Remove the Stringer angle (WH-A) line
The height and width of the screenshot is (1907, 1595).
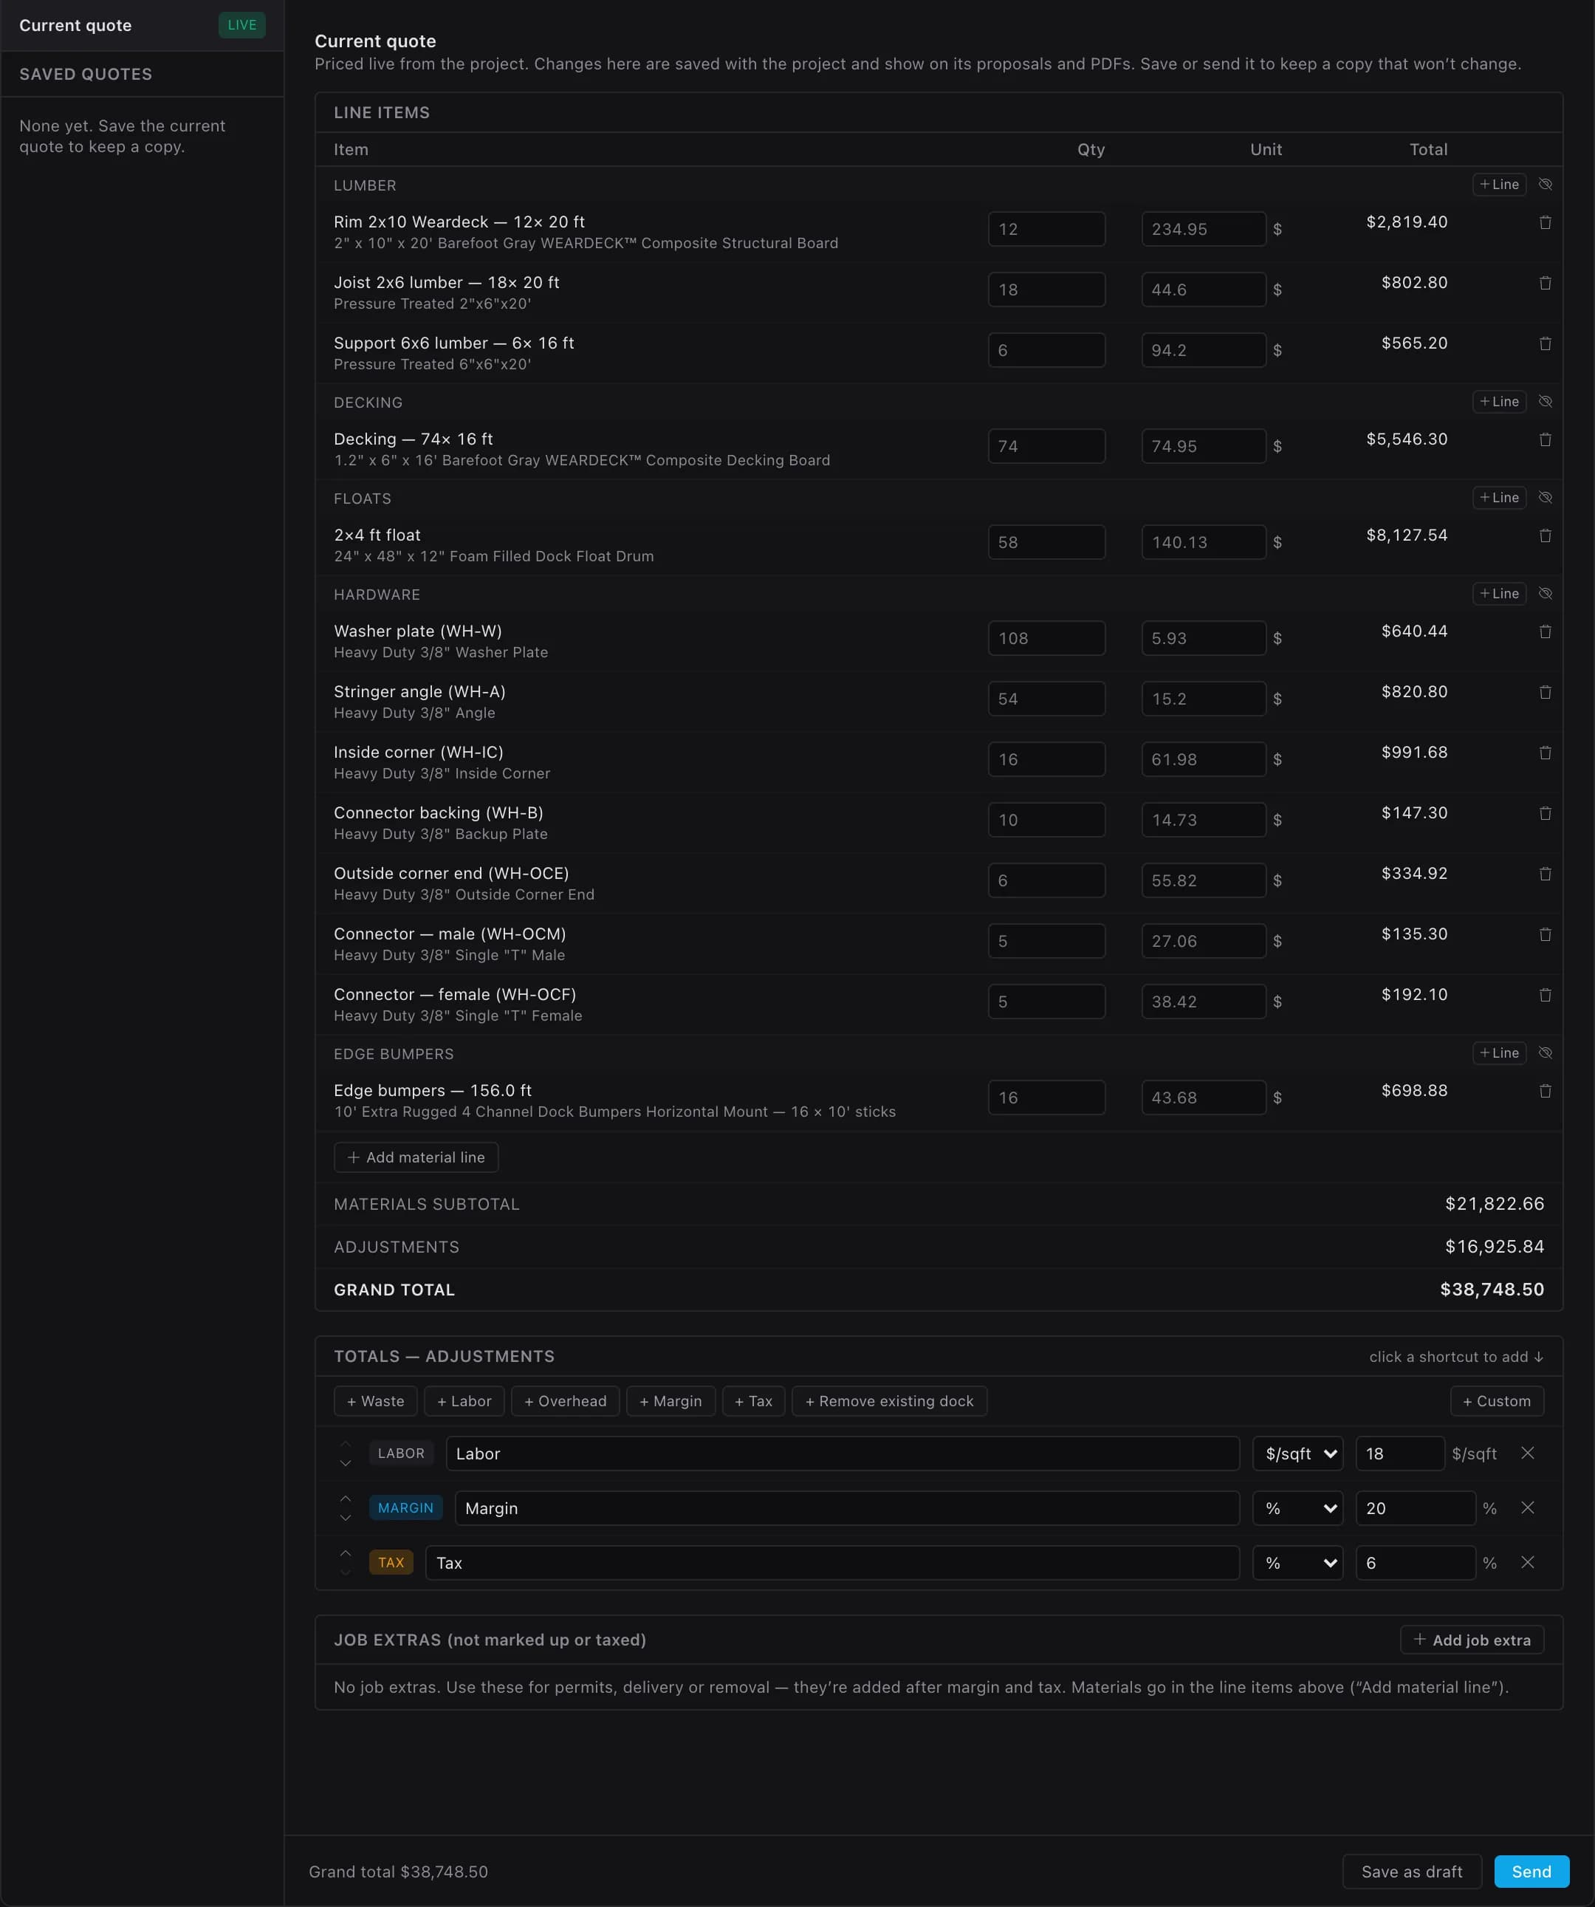click(1545, 692)
